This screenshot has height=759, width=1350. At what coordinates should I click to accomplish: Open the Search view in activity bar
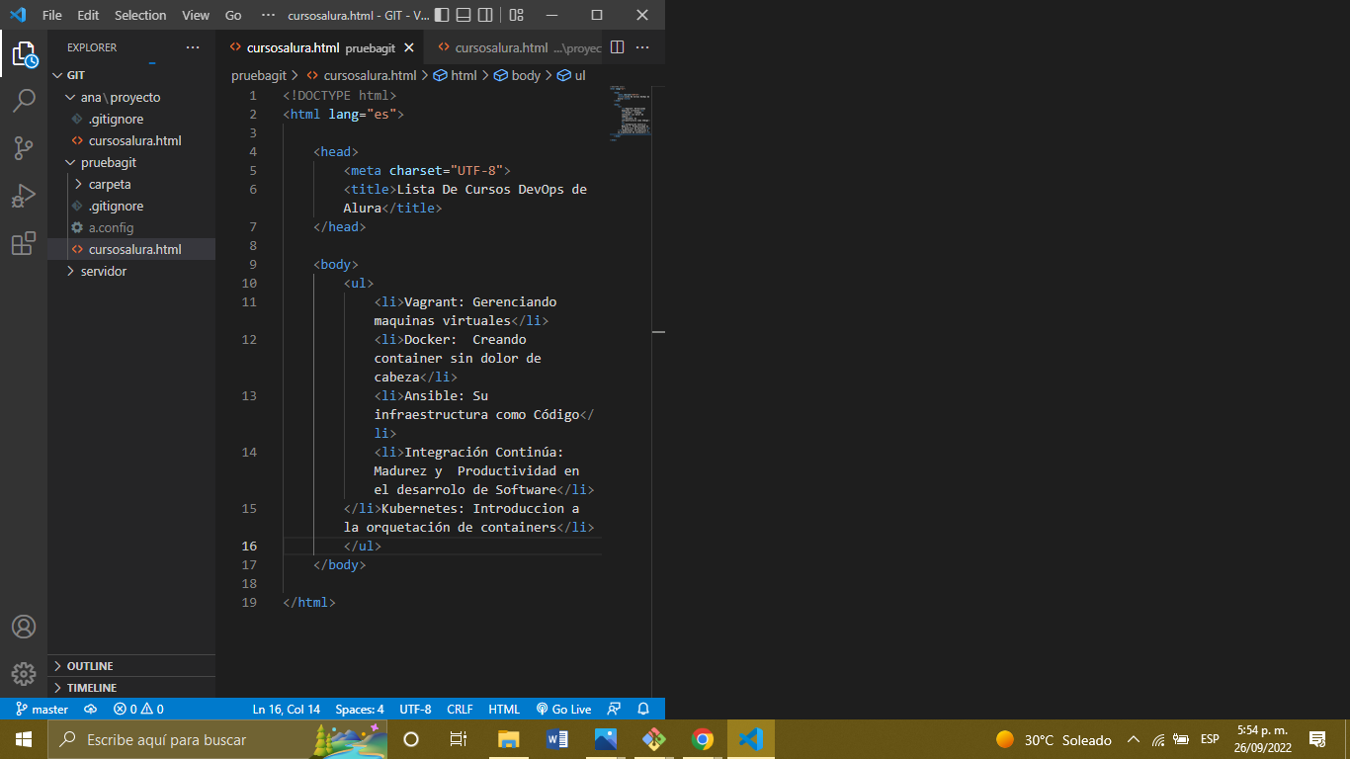[x=24, y=101]
